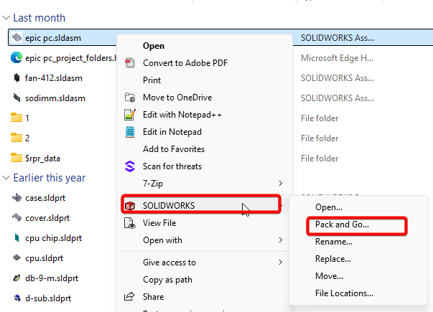Screen dimensions: 433x312
Task: Click the case.sldprt part icon
Action: pos(17,198)
